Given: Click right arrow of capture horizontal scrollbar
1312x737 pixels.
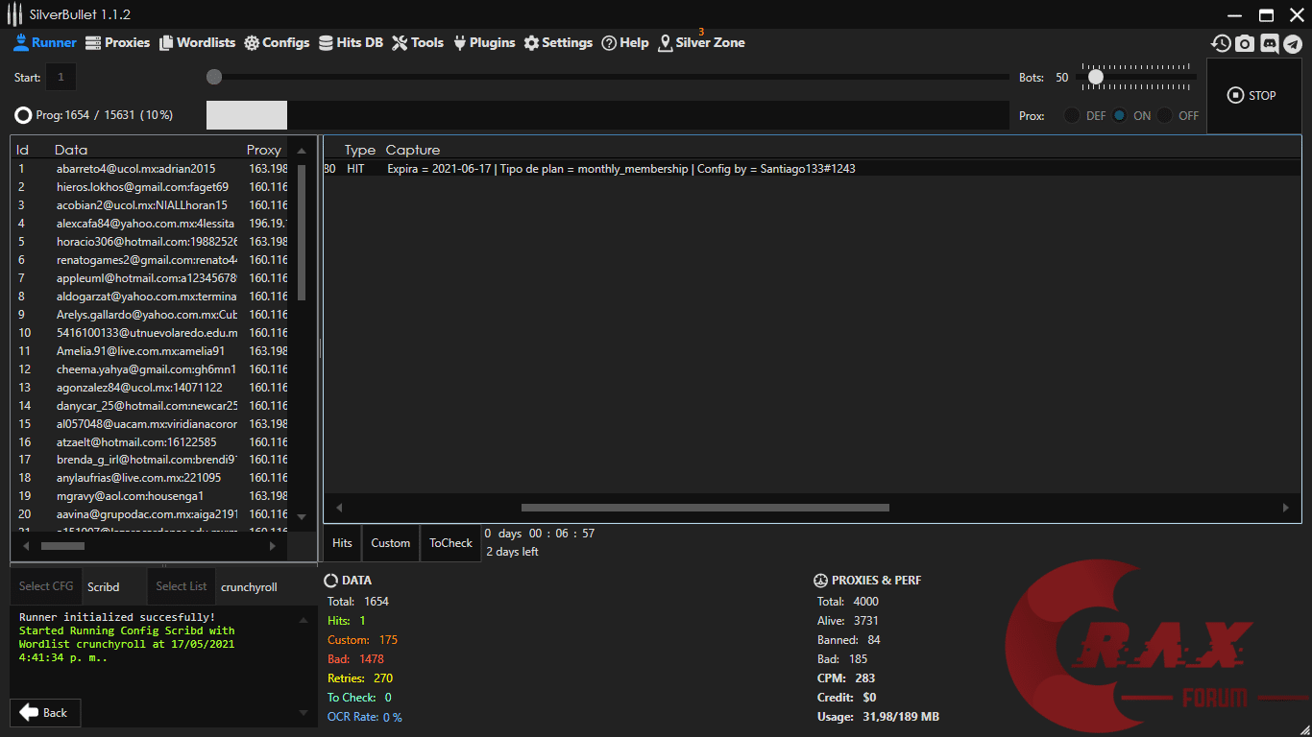Looking at the screenshot, I should (x=1286, y=508).
